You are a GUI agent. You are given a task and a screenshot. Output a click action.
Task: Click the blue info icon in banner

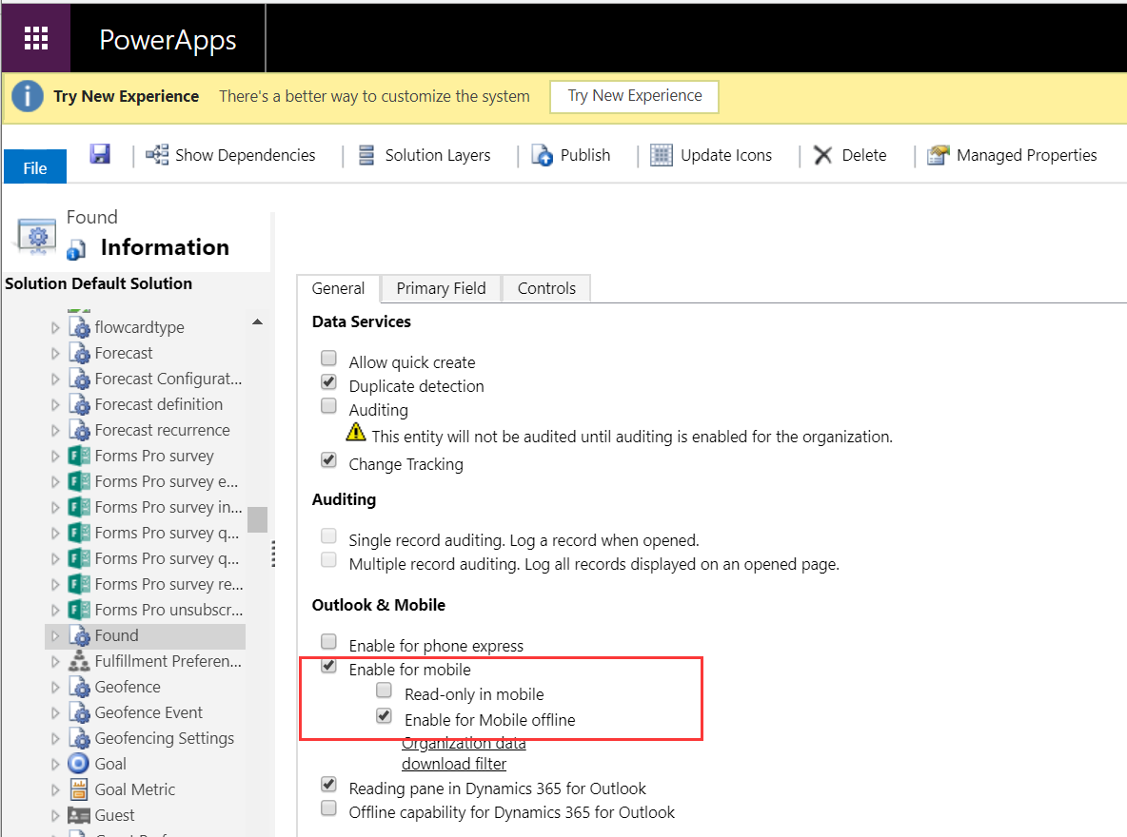click(x=28, y=95)
